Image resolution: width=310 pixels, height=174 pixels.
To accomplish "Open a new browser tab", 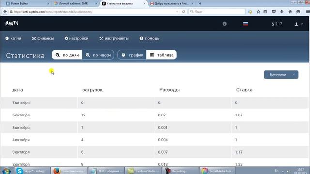I will (200, 3).
